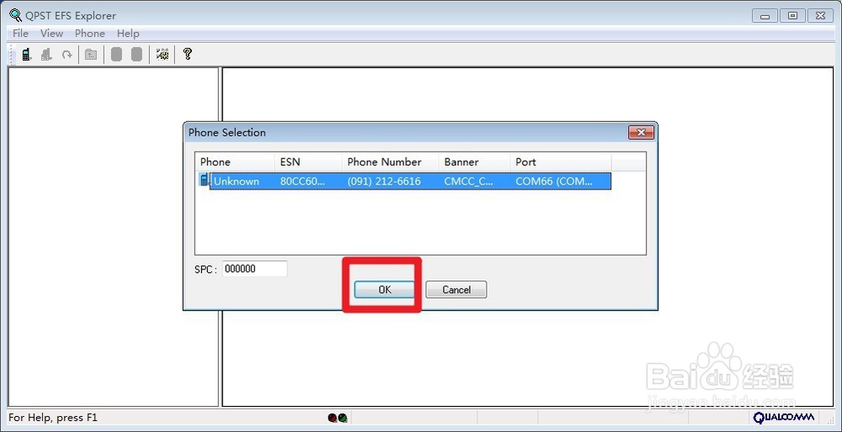Viewport: 842px width, 432px height.
Task: Open the View menu
Action: click(51, 34)
